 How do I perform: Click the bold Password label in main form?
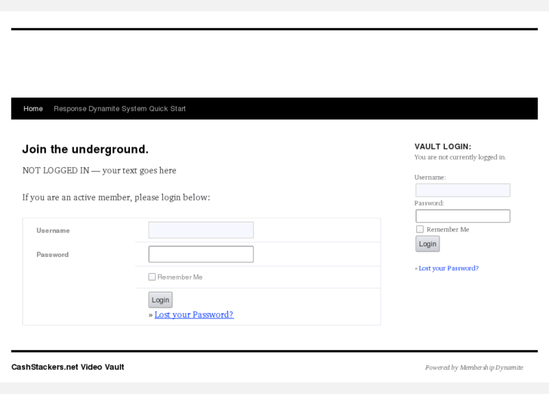point(53,255)
